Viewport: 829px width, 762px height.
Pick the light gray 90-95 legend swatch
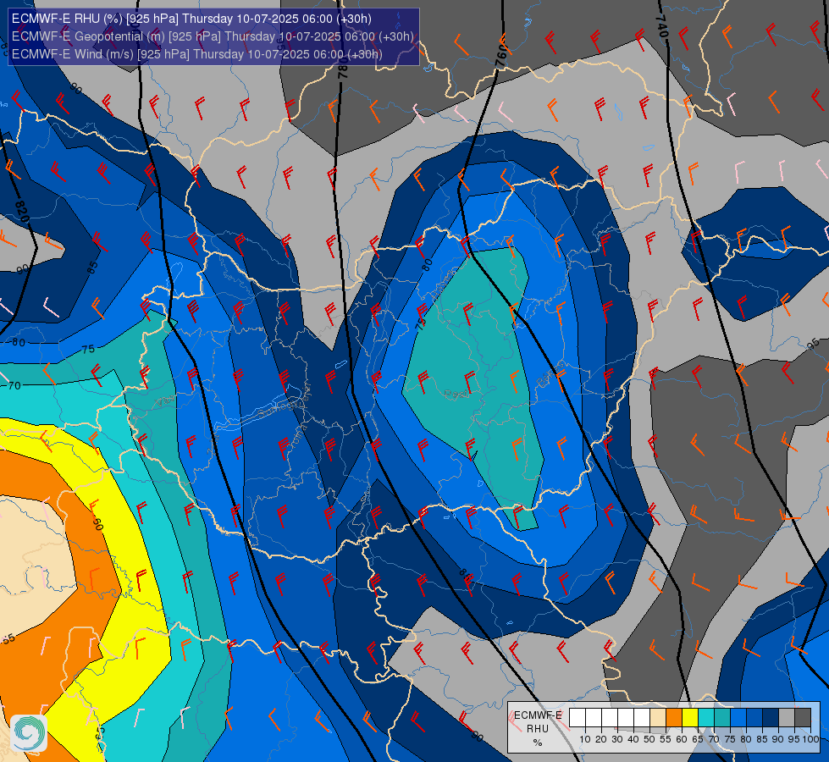click(787, 717)
